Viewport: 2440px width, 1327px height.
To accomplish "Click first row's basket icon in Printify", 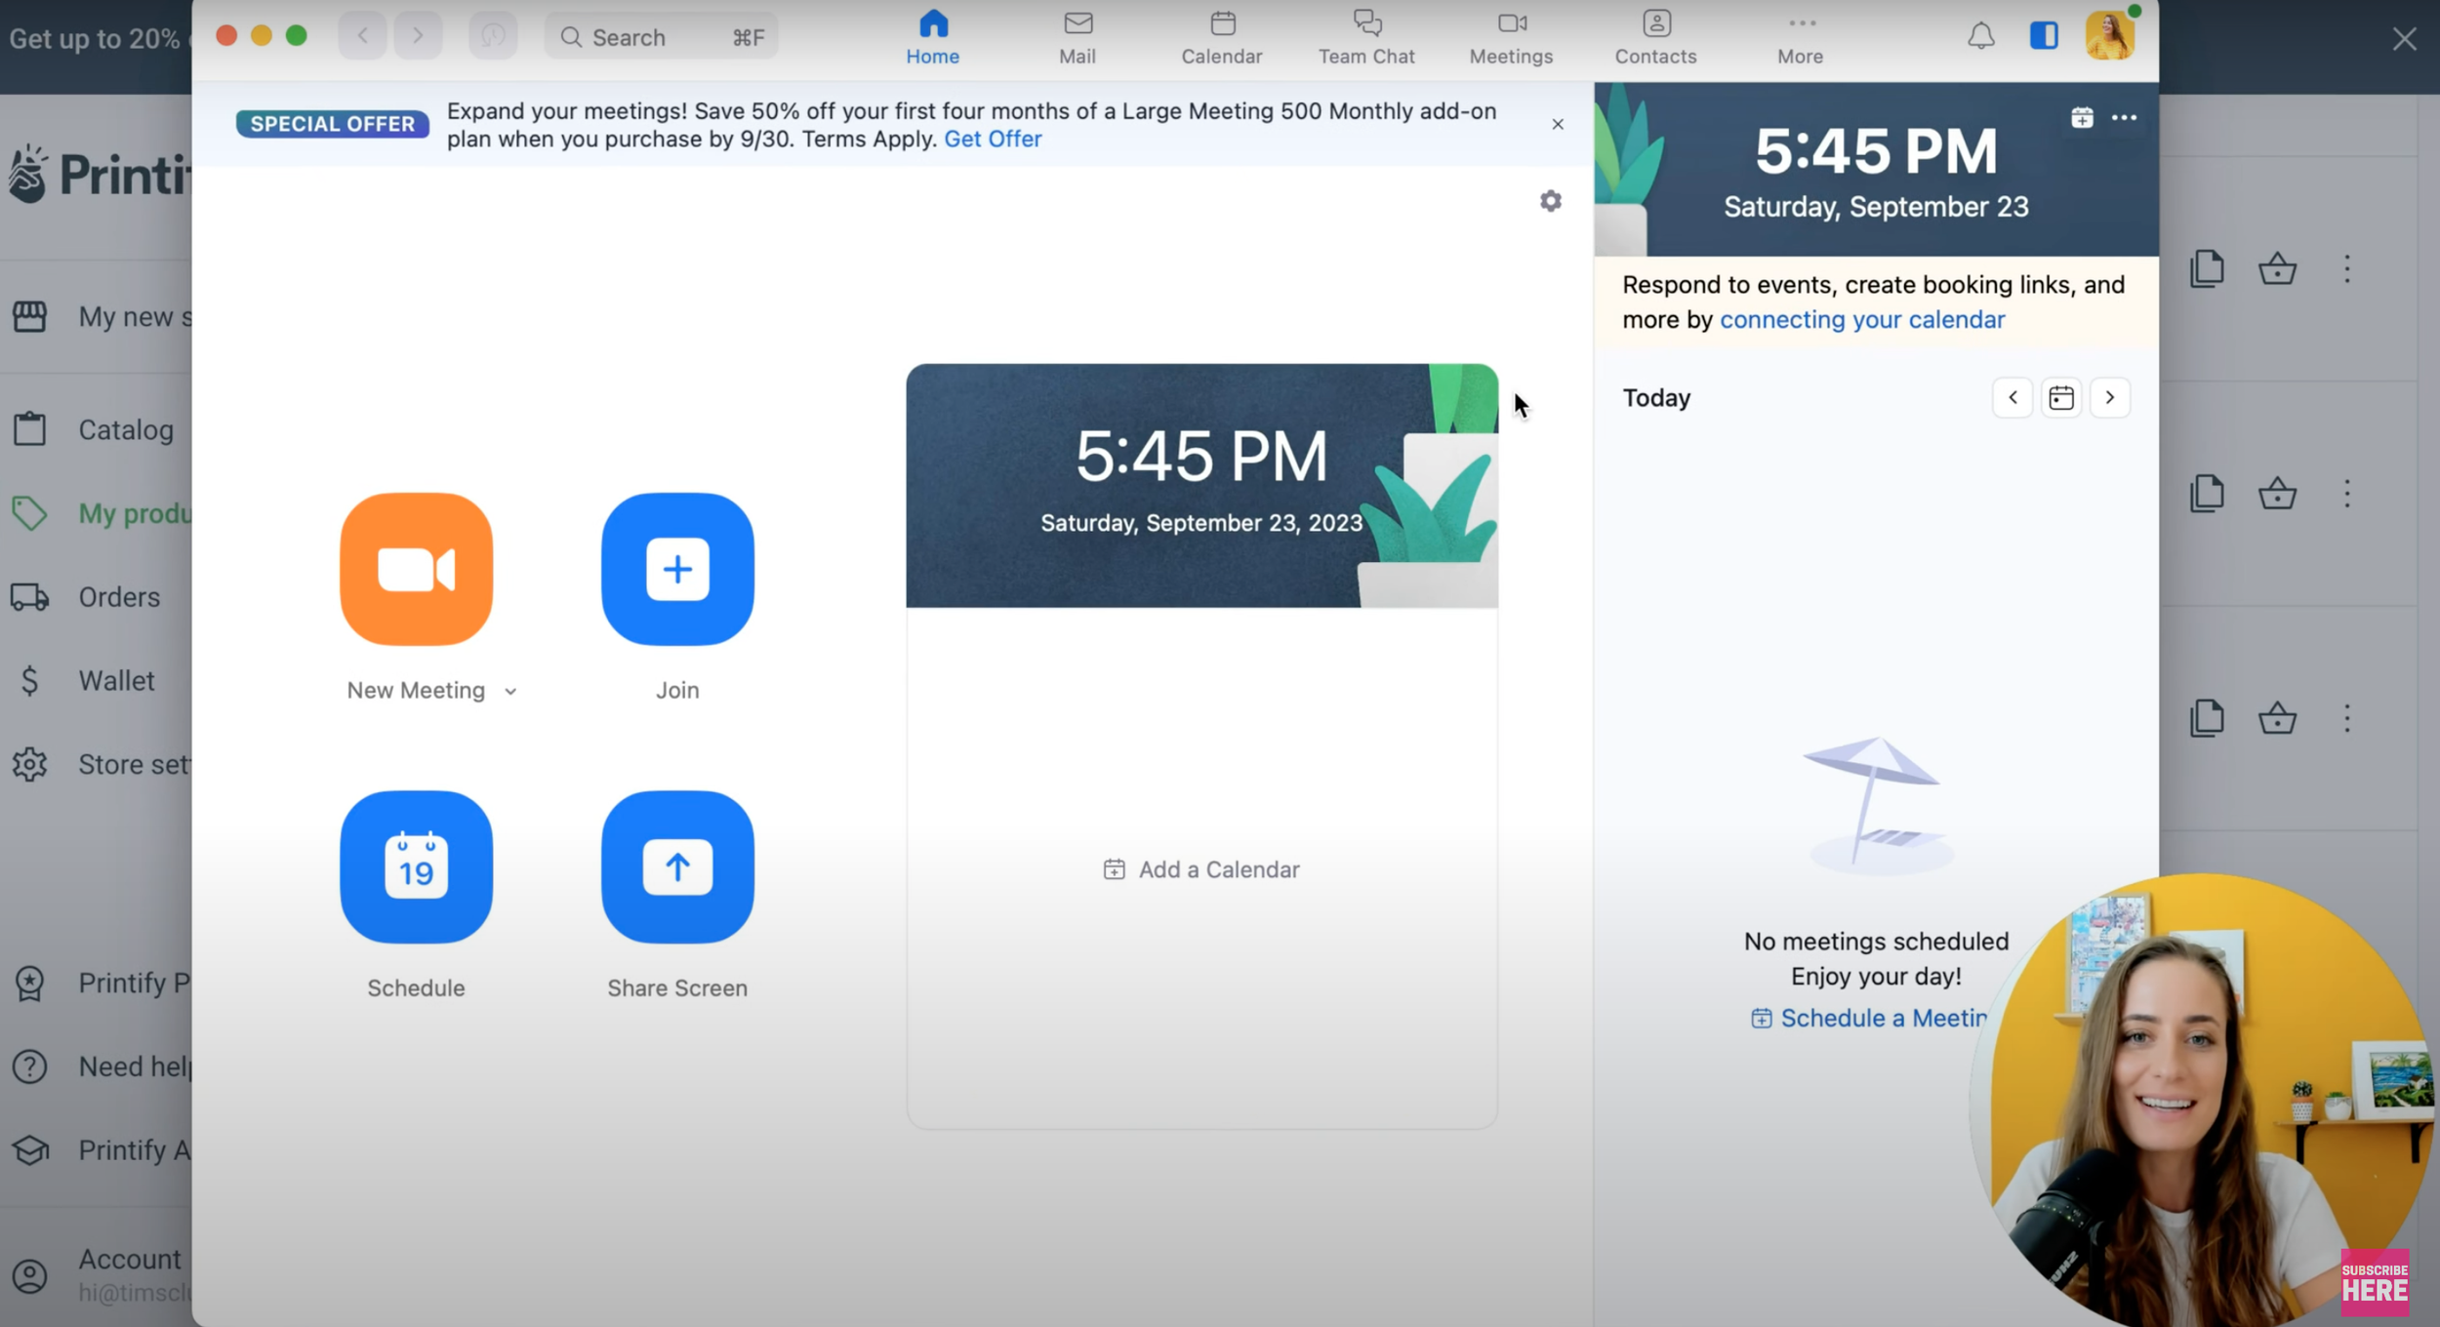I will (x=2277, y=268).
